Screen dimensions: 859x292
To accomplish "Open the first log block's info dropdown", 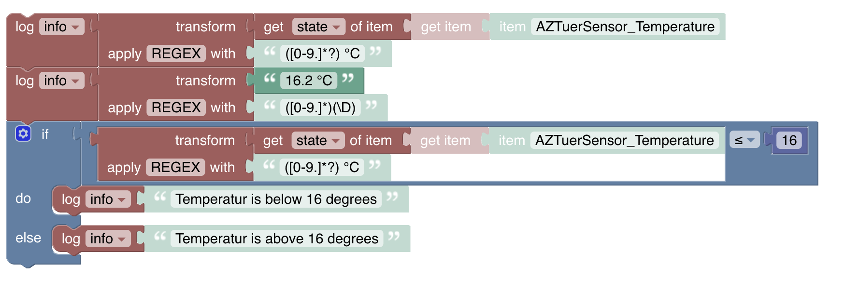I will pos(61,27).
